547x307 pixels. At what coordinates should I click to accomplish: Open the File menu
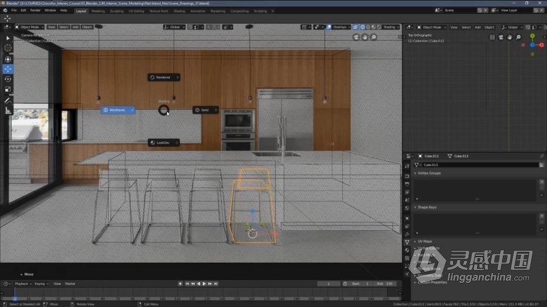click(14, 11)
